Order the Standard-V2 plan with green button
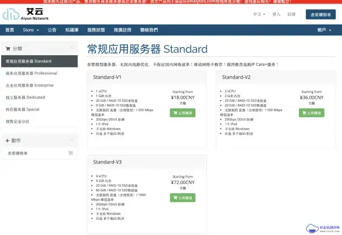342x235 pixels. [312, 113]
